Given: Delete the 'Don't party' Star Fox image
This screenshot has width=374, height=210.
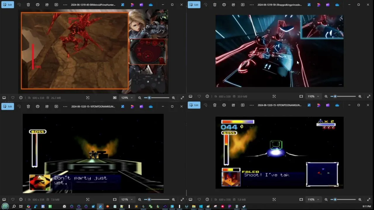Looking at the screenshot, I should (28, 106).
